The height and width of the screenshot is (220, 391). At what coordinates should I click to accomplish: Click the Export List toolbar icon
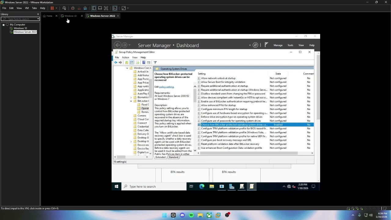[x=138, y=63]
